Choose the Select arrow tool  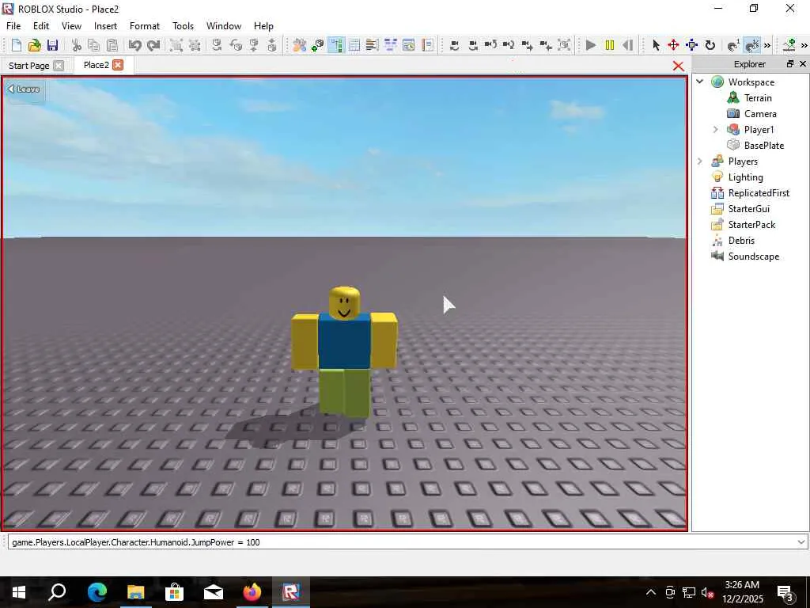(x=656, y=45)
